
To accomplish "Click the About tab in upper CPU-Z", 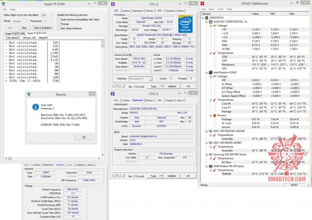I will pos(181,11).
